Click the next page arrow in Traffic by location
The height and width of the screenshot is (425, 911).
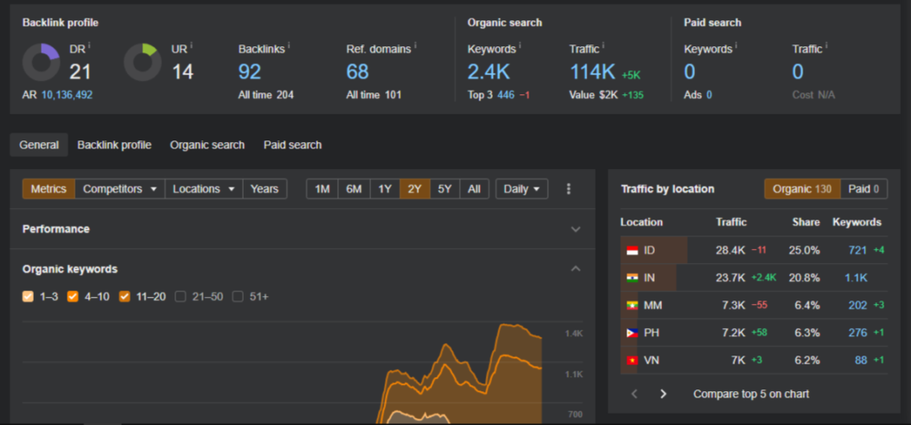[663, 394]
